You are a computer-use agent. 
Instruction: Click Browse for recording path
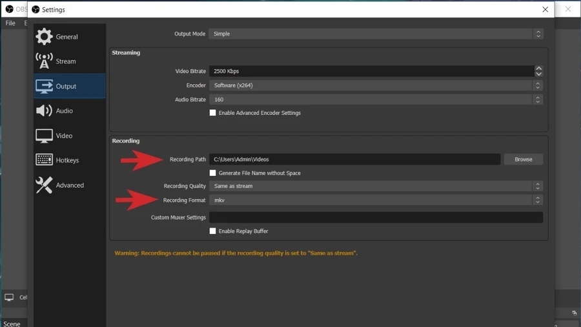pos(523,159)
